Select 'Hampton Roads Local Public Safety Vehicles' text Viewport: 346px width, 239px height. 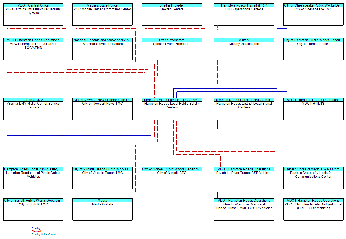(x=33, y=175)
